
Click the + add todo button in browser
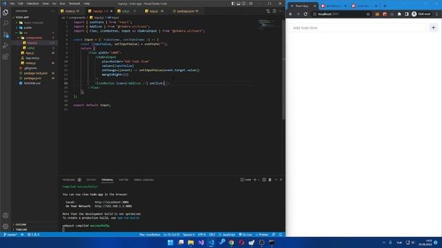(433, 28)
